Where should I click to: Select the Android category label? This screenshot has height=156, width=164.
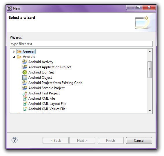[x=29, y=57]
